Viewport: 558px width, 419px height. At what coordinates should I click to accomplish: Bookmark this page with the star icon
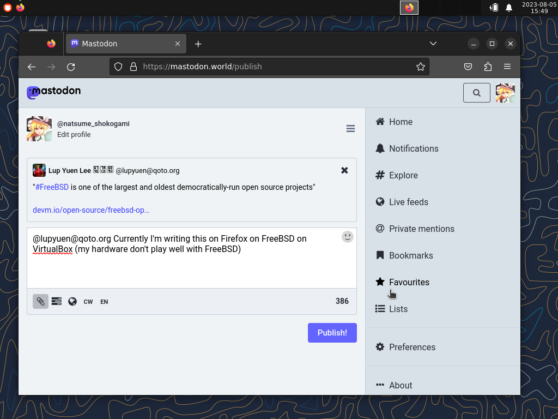[x=420, y=67]
